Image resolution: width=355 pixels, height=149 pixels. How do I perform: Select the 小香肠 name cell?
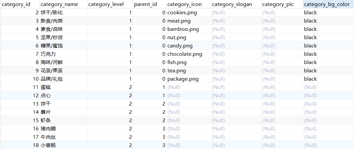[64, 145]
